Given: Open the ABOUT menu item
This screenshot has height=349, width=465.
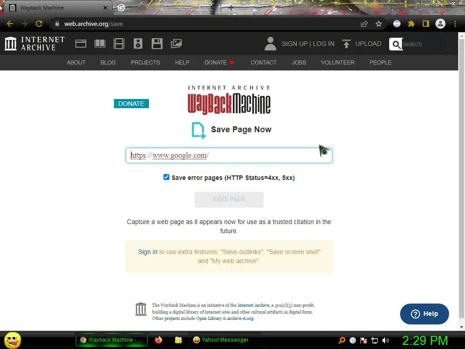Looking at the screenshot, I should tap(76, 63).
